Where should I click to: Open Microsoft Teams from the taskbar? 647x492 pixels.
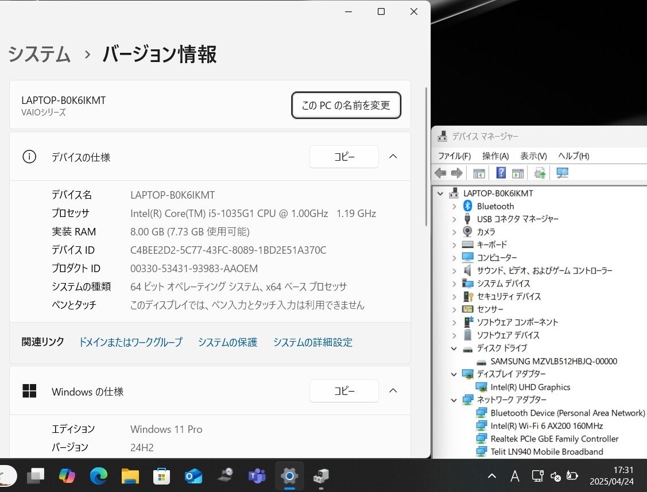coord(257,476)
